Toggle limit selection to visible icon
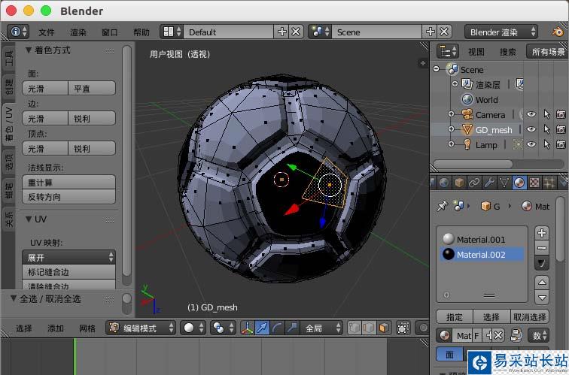This screenshot has height=375, width=569. (403, 328)
